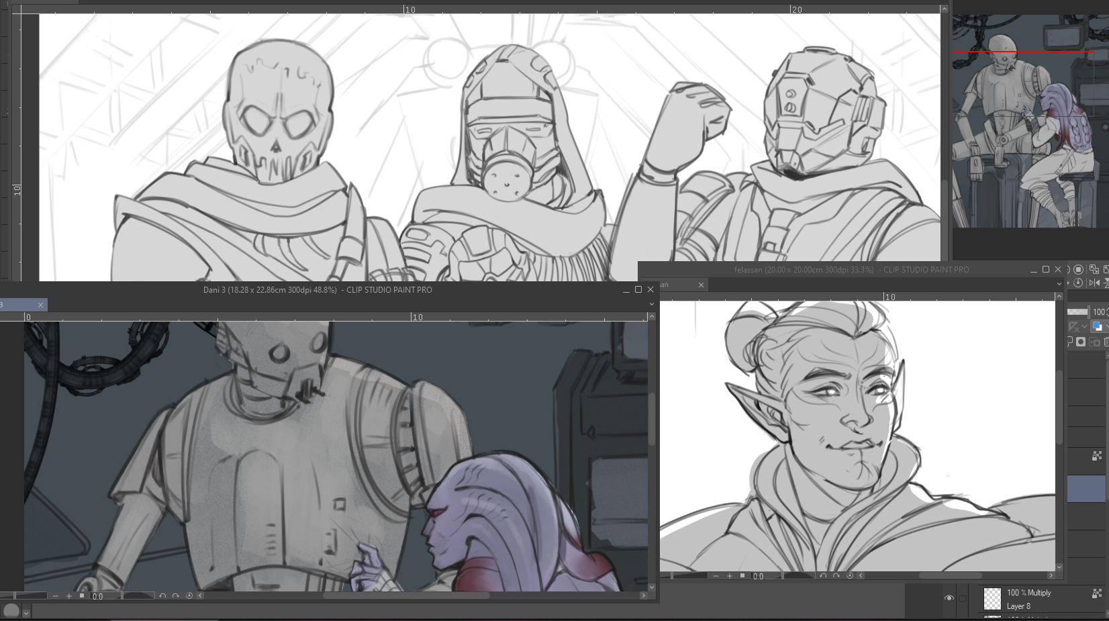
Task: Expand the felassan canvas tab list dropdown
Action: (1059, 284)
